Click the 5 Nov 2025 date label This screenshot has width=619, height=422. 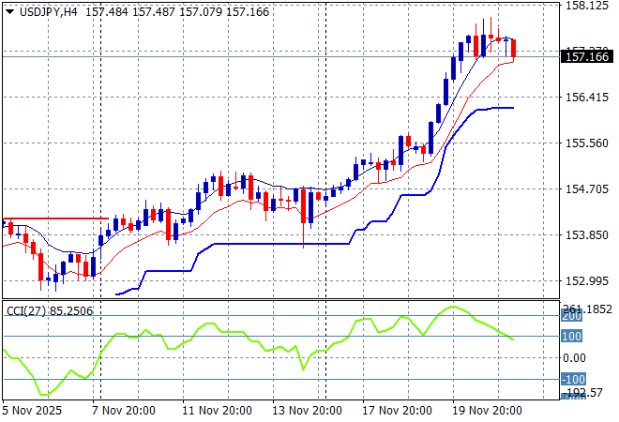coord(32,411)
